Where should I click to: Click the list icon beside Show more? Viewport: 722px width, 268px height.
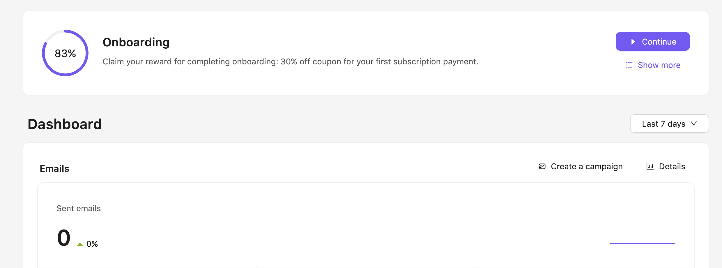pyautogui.click(x=629, y=65)
